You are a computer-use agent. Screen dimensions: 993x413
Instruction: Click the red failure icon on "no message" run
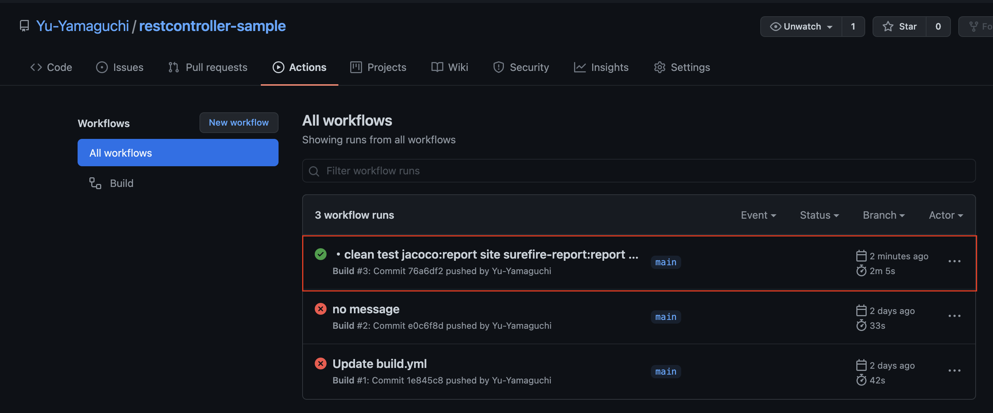320,308
